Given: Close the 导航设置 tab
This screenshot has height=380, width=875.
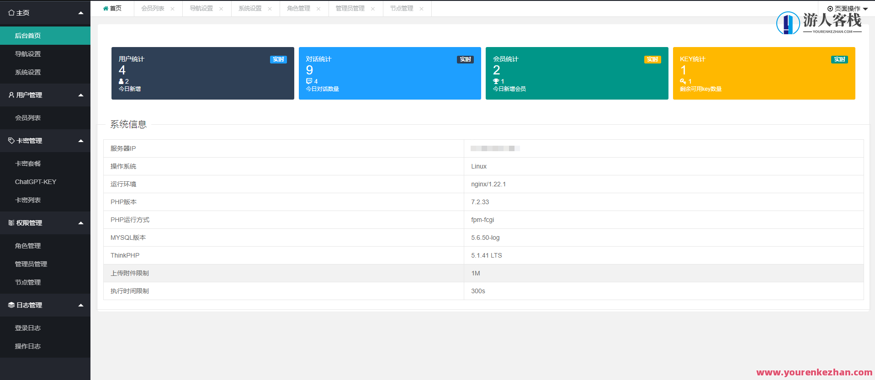Looking at the screenshot, I should tap(221, 9).
